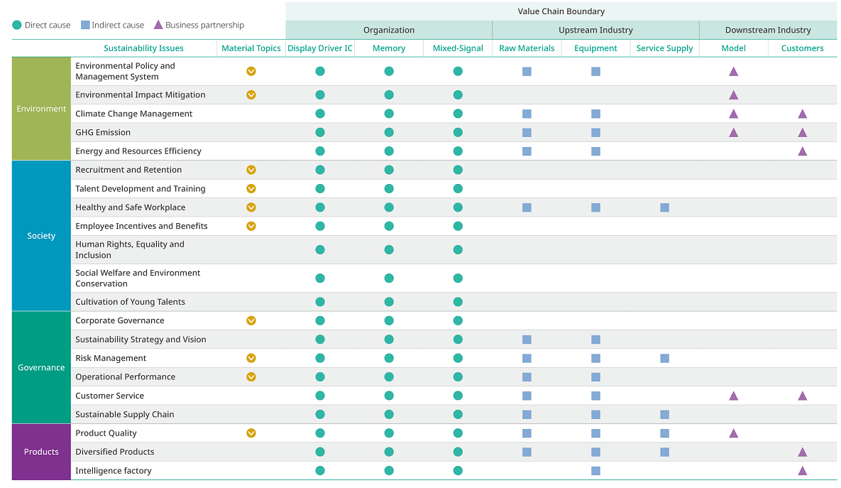This screenshot has height=488, width=841.
Task: Select the Service Supply column header
Action: 664,48
